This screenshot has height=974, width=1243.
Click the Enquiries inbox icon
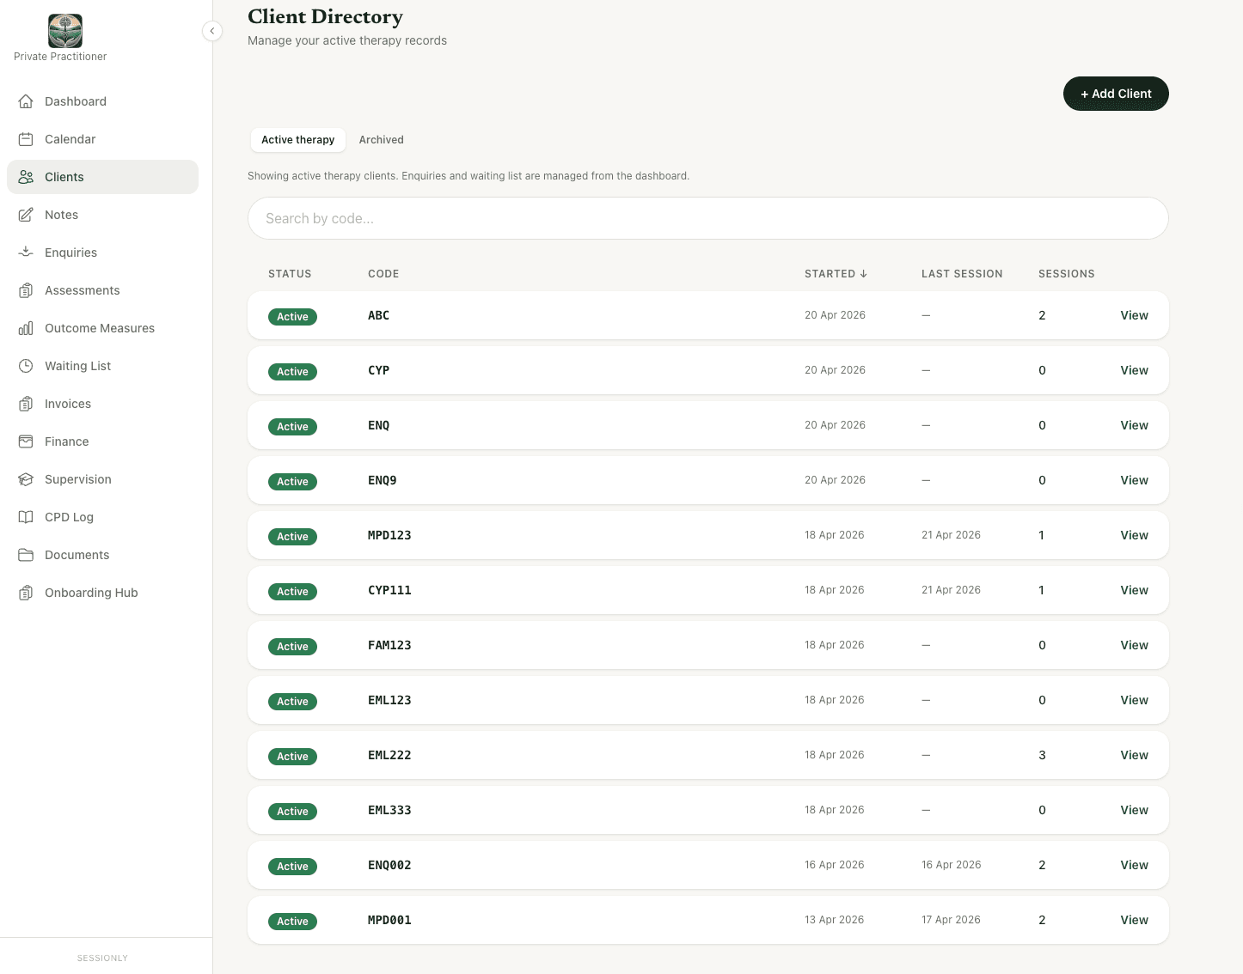[x=26, y=253]
